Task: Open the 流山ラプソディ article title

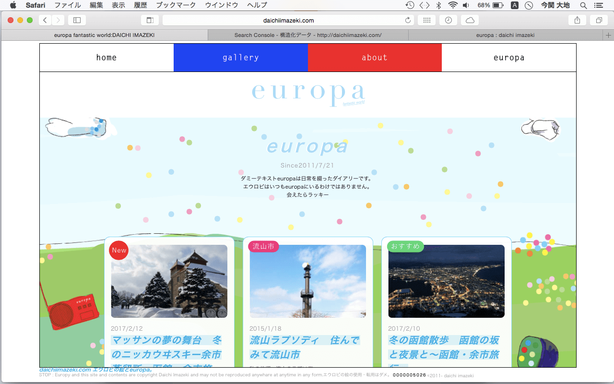Action: pos(305,347)
